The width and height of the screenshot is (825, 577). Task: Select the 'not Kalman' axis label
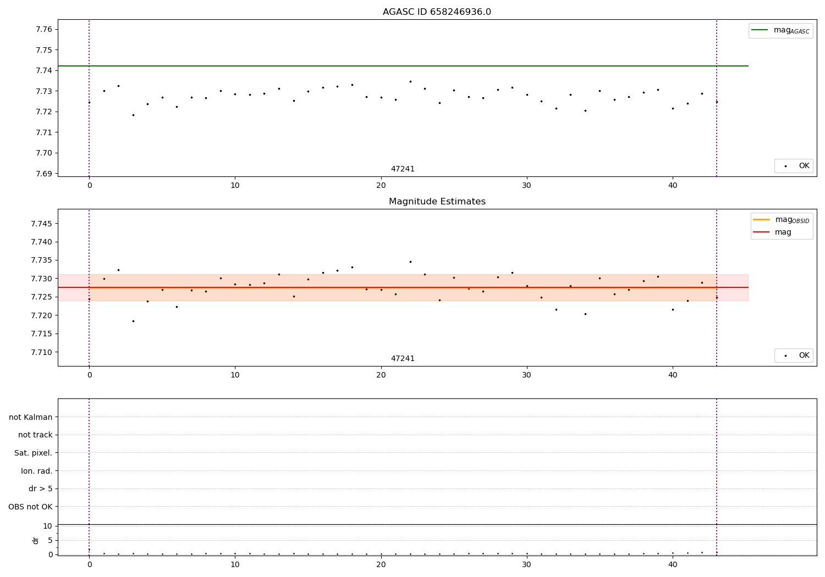pyautogui.click(x=31, y=417)
